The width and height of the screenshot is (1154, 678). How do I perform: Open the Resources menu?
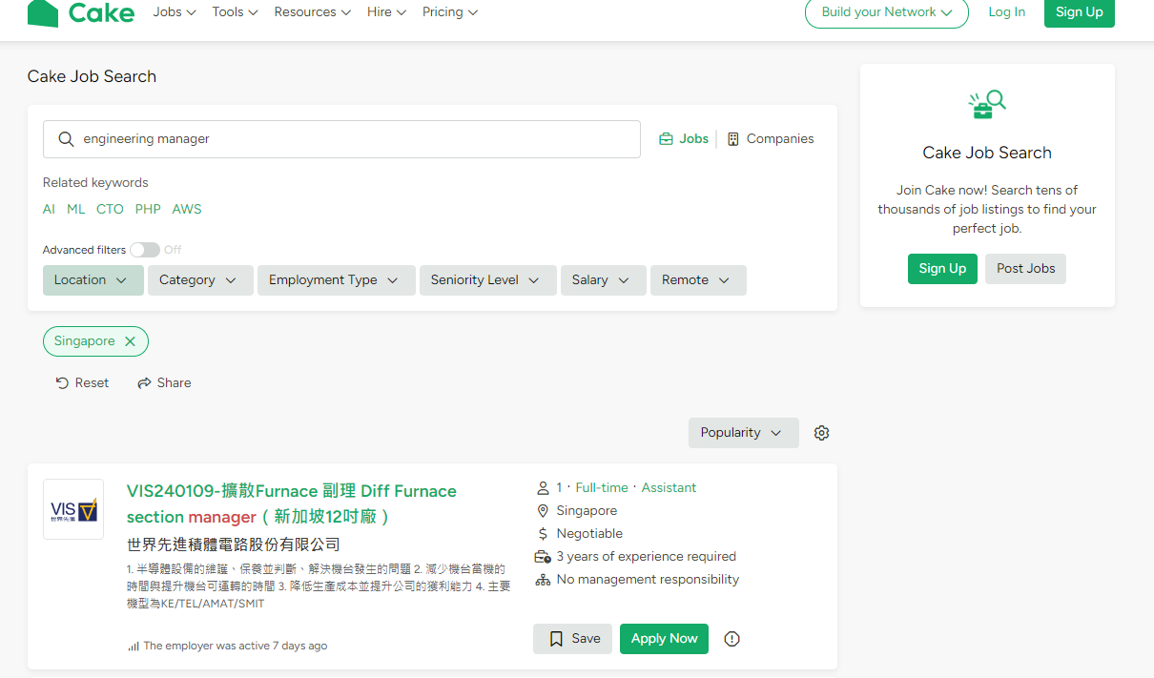coord(313,12)
